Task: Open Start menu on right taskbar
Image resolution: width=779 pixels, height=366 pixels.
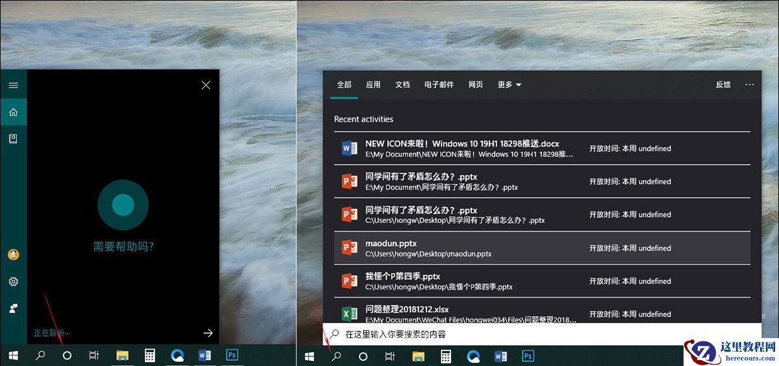Action: (310, 356)
